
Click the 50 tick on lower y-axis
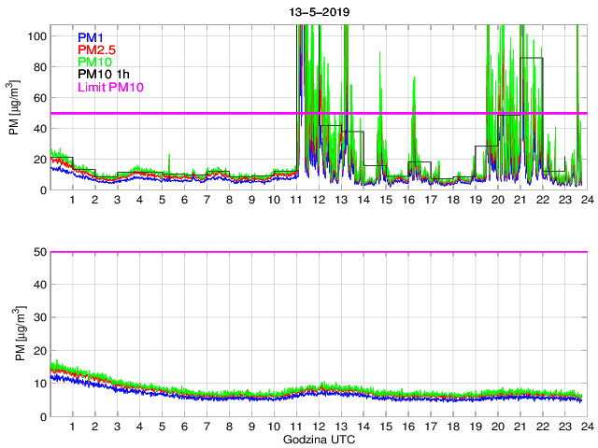point(40,252)
